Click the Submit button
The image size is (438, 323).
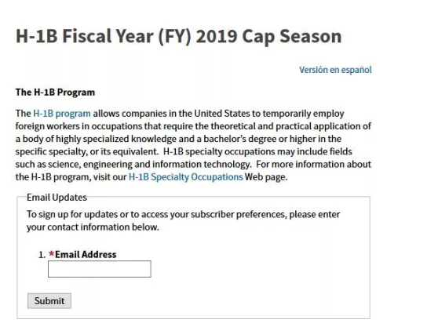coord(49,301)
